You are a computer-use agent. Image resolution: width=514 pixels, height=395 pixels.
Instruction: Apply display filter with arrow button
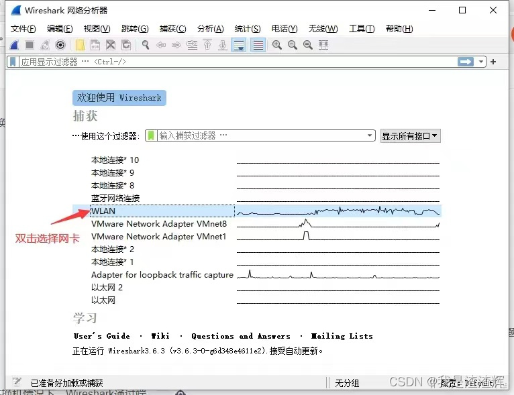pos(466,62)
